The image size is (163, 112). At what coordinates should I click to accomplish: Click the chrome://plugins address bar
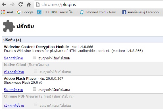[99, 5]
